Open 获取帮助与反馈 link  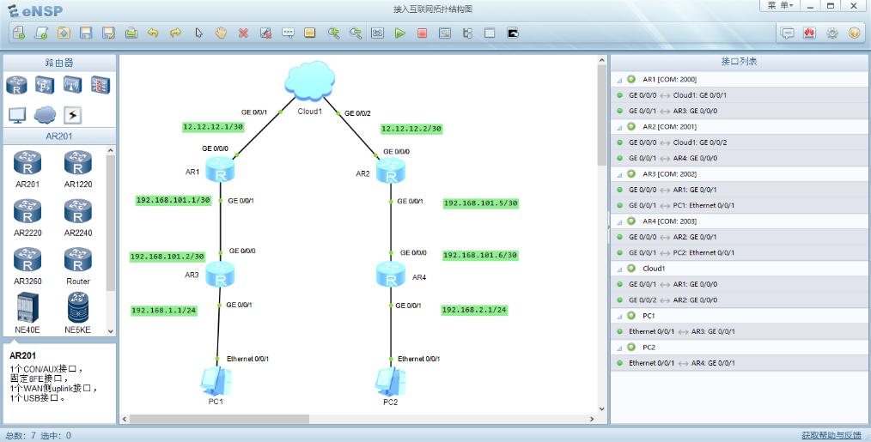coord(830,435)
